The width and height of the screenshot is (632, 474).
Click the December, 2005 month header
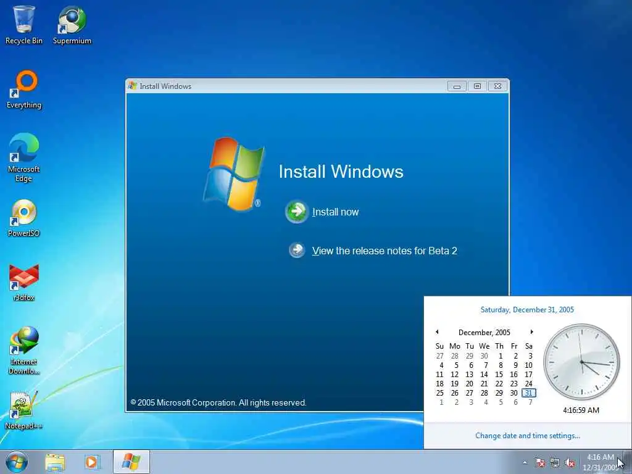(484, 333)
